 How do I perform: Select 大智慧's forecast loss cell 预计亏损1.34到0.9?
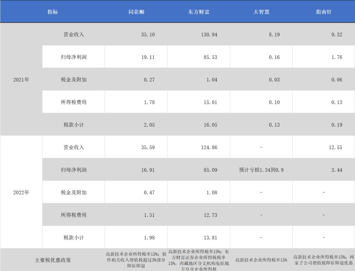tap(262, 169)
